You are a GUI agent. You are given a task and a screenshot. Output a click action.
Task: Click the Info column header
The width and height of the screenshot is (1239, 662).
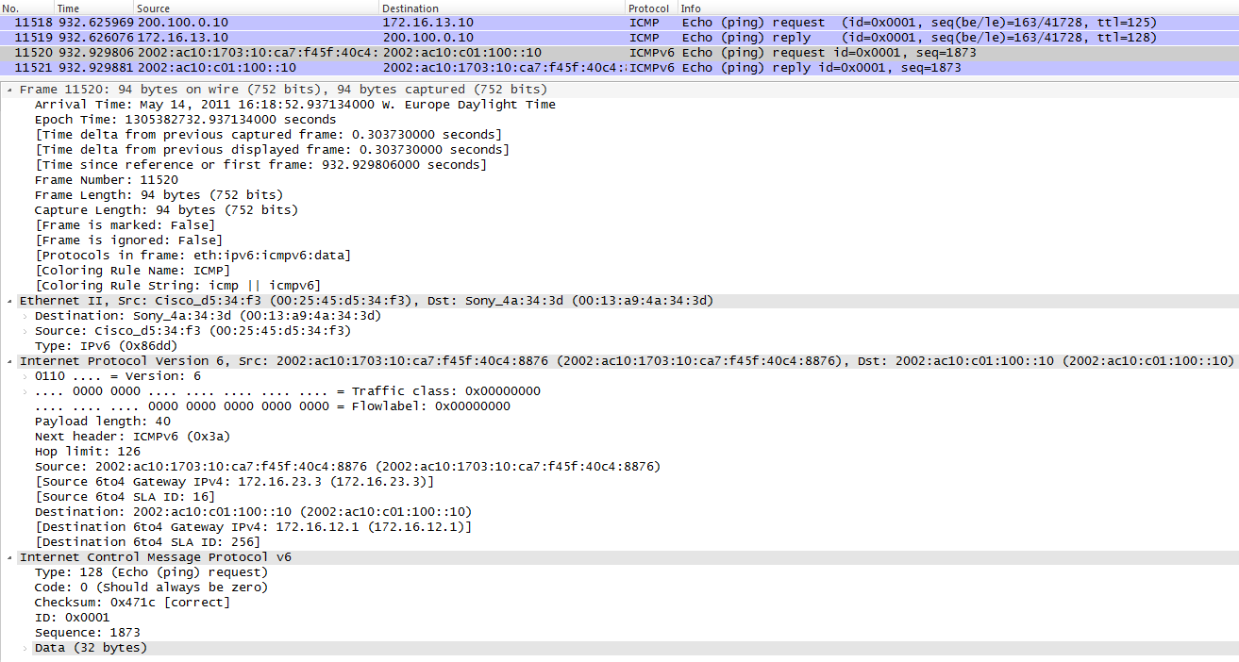coord(958,8)
